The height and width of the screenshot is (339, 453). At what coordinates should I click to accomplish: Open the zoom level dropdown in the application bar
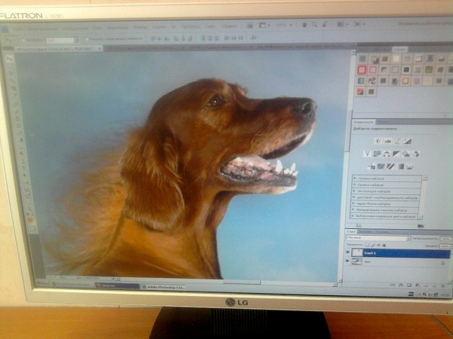tap(288, 25)
